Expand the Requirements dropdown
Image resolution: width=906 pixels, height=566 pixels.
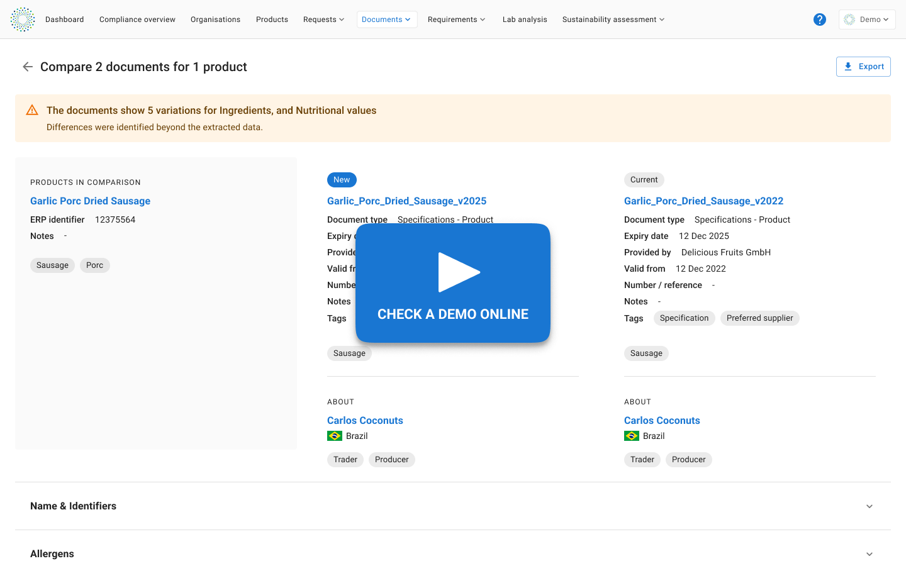[457, 19]
